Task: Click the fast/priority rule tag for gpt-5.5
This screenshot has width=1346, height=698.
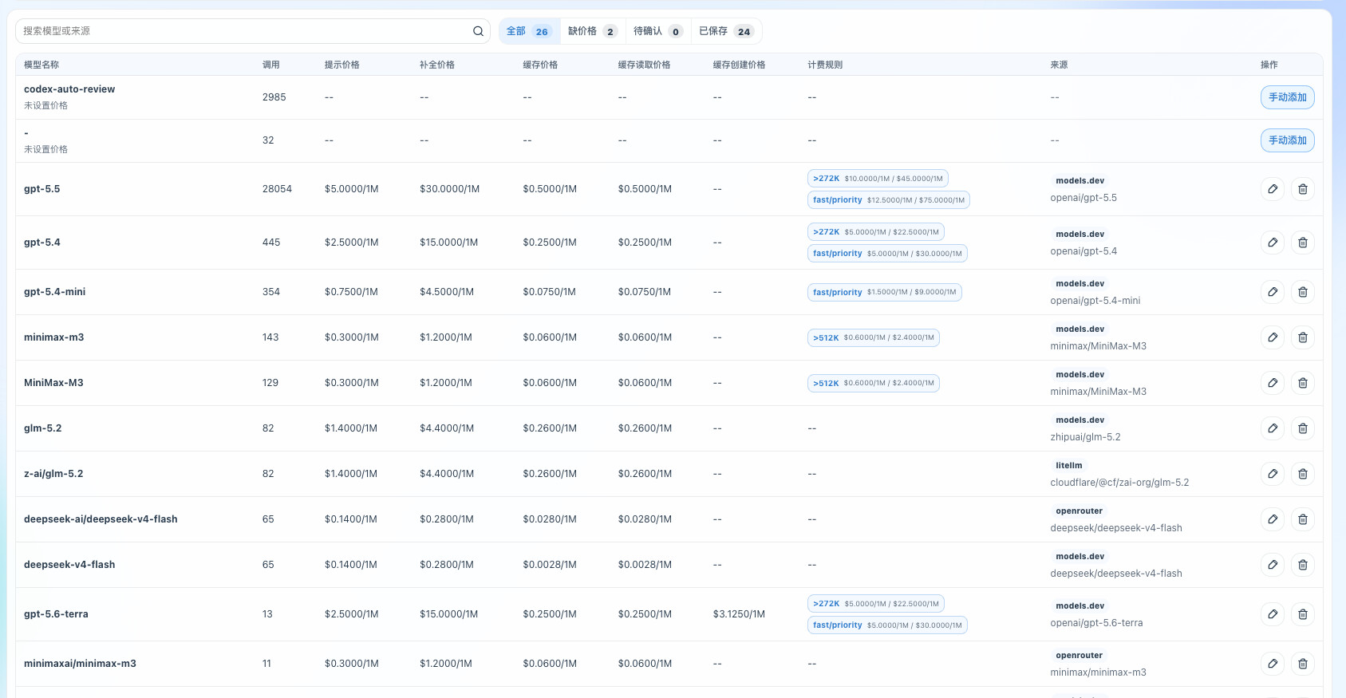Action: 889,200
